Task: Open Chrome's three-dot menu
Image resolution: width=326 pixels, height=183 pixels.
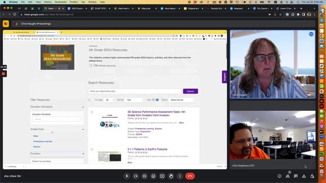Action: [x=315, y=15]
